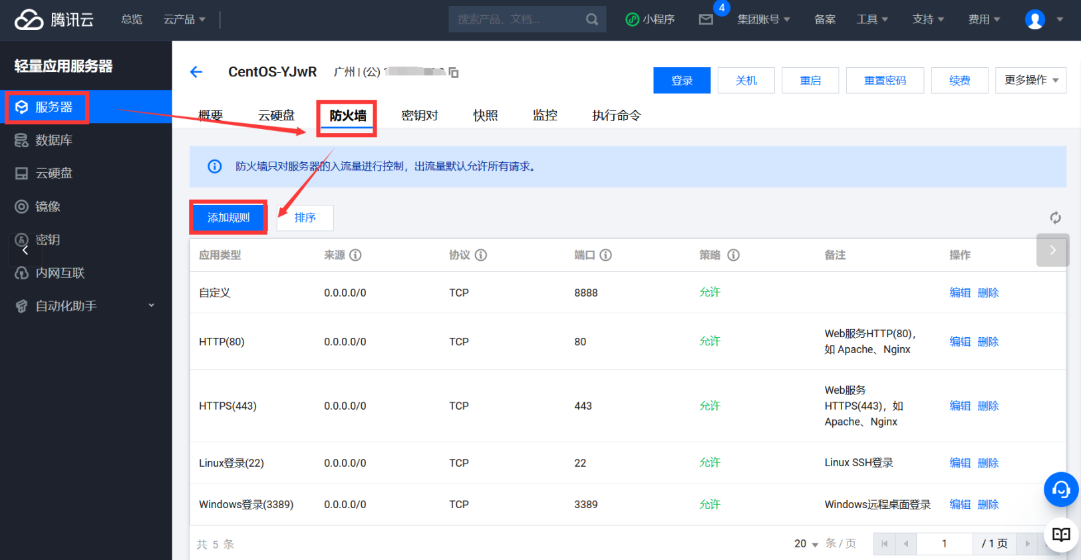Go to next page of rules
The width and height of the screenshot is (1081, 560).
tap(1028, 544)
